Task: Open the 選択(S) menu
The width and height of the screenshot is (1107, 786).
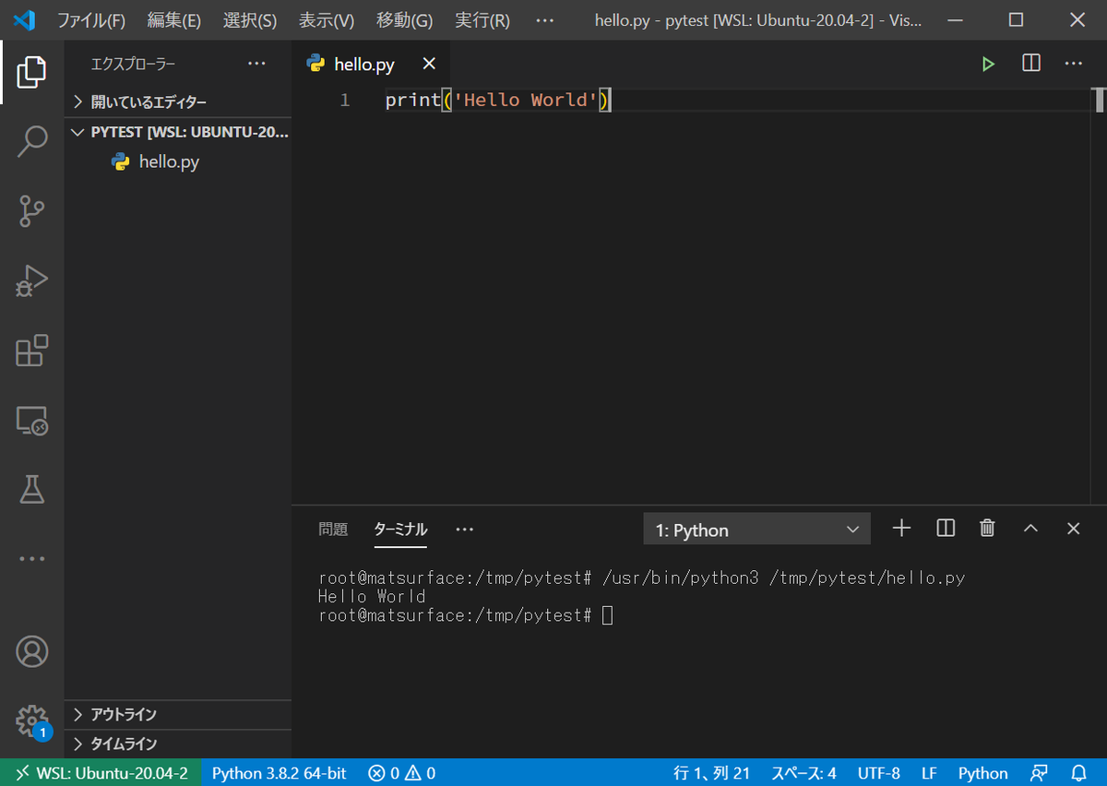Action: [250, 20]
